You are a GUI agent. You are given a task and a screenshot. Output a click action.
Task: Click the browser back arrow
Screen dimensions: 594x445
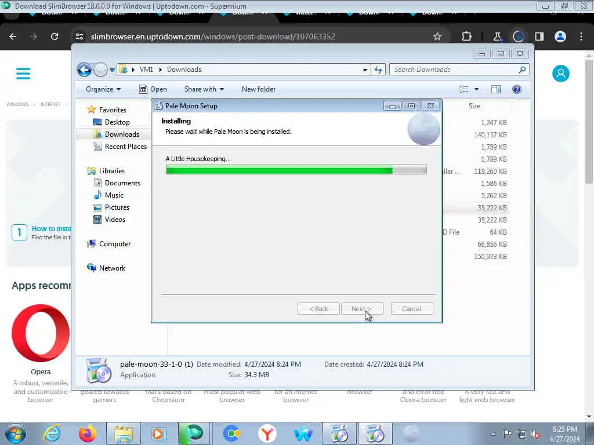pos(13,37)
